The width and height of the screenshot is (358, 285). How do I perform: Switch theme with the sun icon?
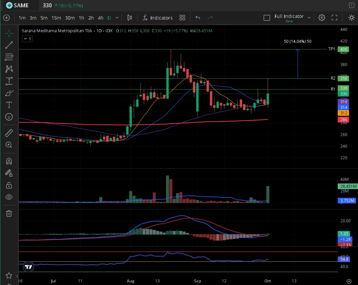[x=351, y=18]
